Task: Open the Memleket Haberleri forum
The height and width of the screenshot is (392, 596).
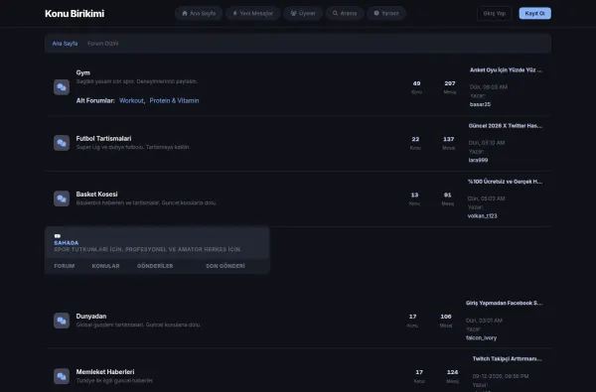Action: (105, 372)
